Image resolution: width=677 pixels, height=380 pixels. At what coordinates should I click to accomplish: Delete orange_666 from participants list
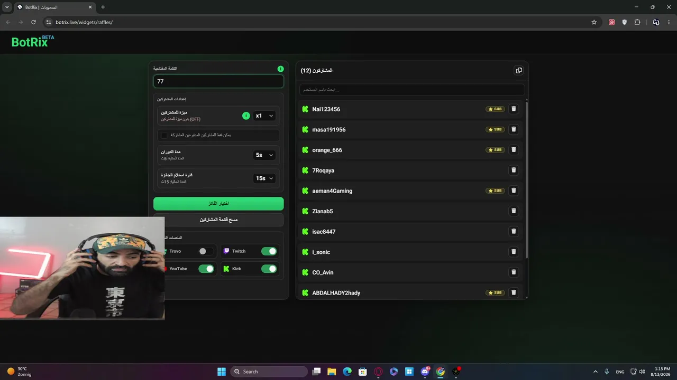point(513,150)
